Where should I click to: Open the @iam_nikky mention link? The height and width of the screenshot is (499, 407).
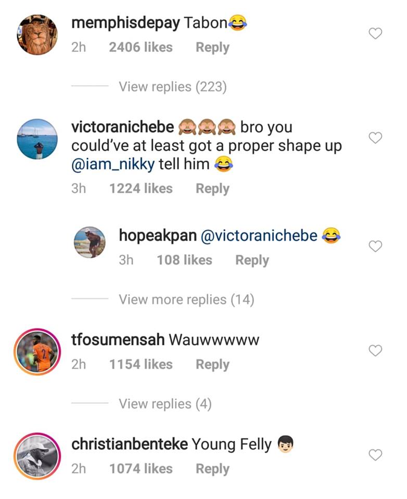click(x=113, y=165)
